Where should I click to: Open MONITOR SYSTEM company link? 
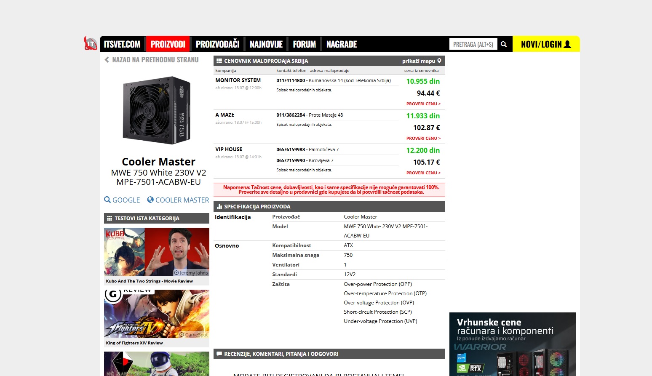point(238,80)
